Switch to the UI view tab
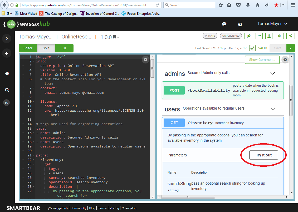Screen dimensions: 298x212 coord(64,48)
